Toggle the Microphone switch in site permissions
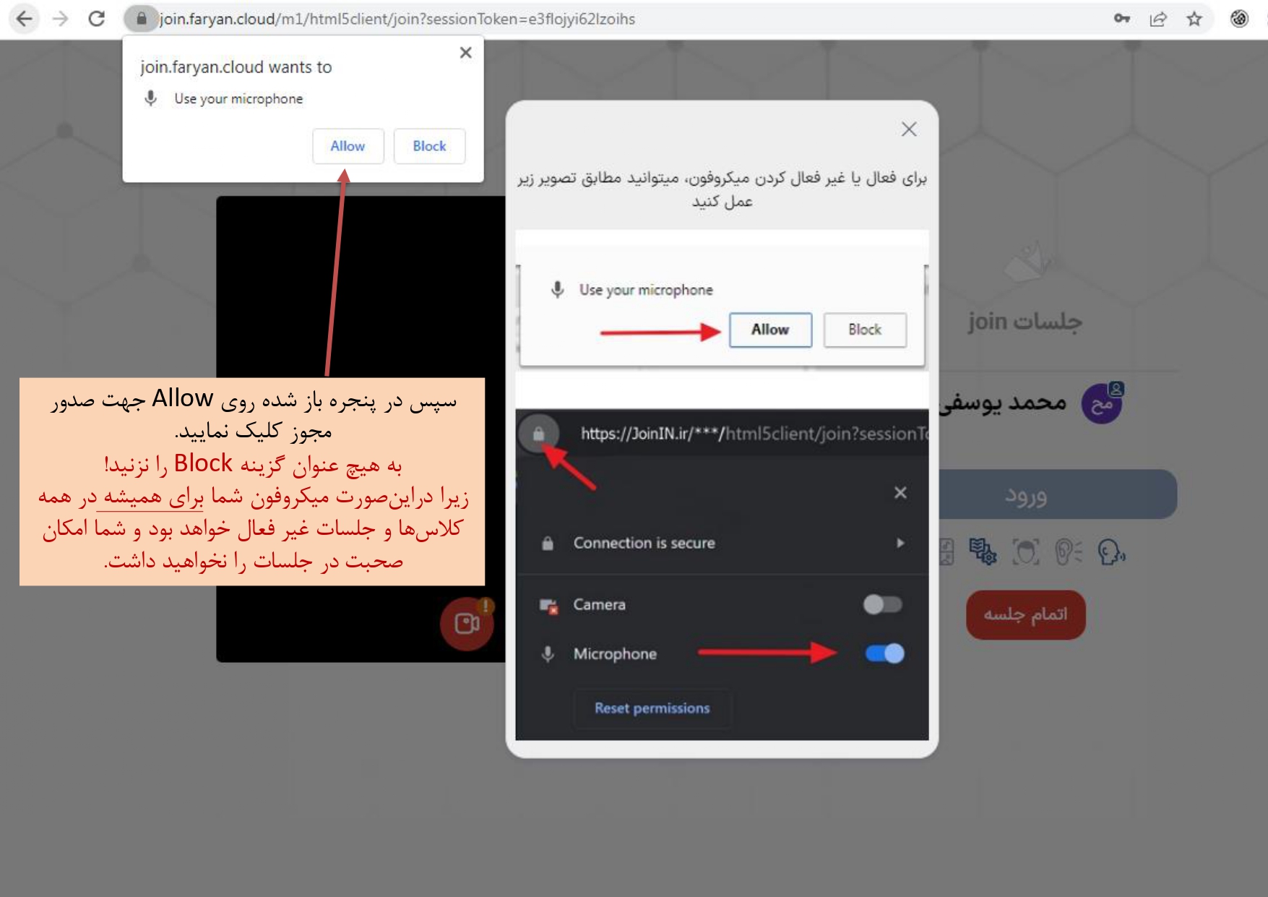The height and width of the screenshot is (897, 1268). (x=884, y=653)
